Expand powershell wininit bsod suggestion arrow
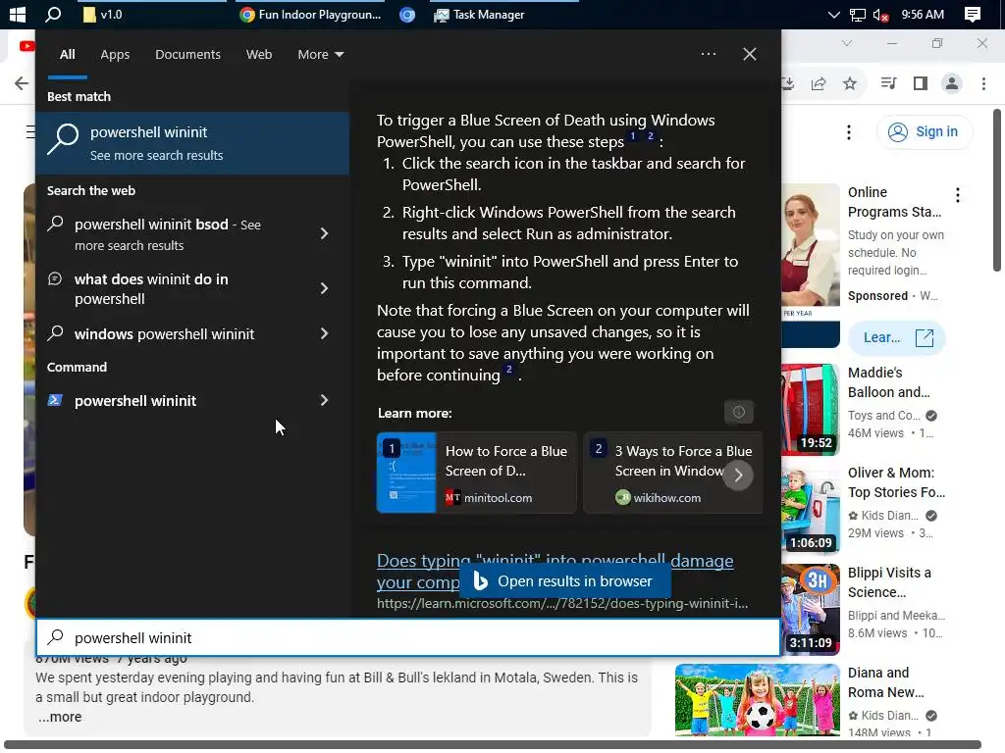Image resolution: width=1005 pixels, height=753 pixels. 324,233
